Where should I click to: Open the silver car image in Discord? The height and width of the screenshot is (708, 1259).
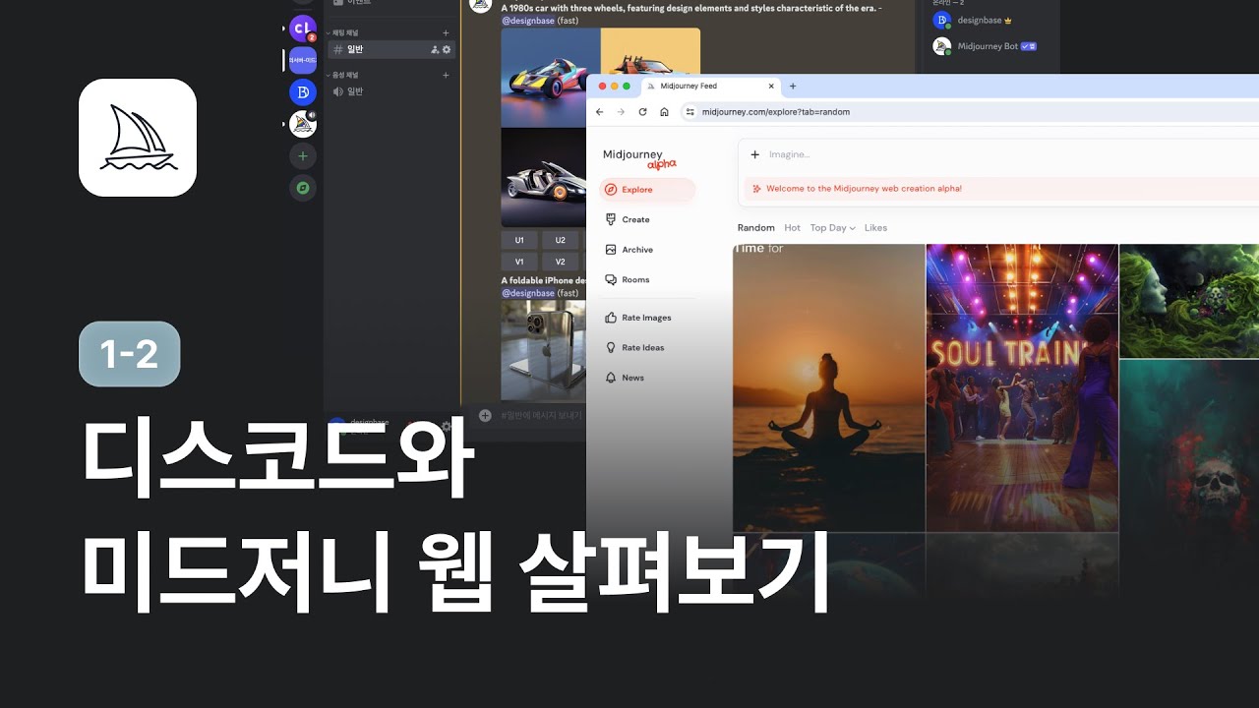[x=544, y=178]
